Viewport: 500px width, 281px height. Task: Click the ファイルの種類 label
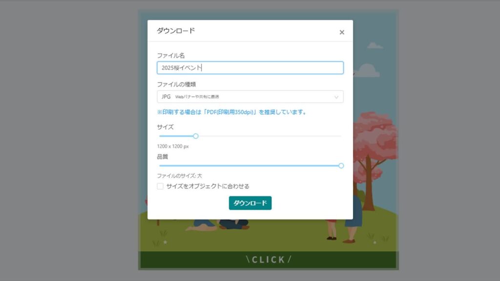176,84
